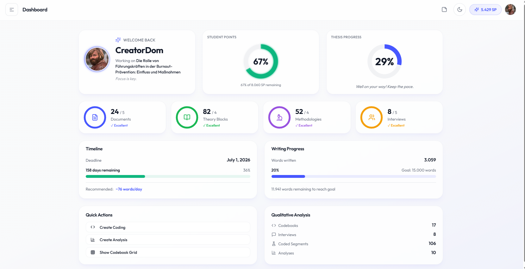
Task: Open the sidebar menu hamburger button
Action: click(12, 10)
